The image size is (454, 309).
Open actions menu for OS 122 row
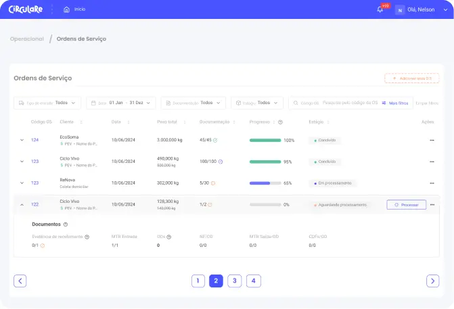432,205
